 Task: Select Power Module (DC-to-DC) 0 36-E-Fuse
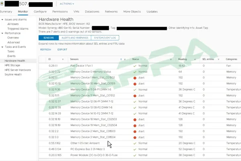click(x=94, y=155)
